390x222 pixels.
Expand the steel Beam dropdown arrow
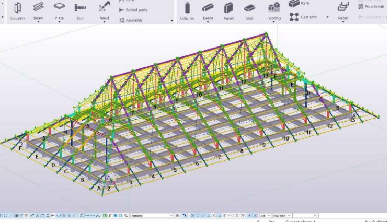point(38,22)
